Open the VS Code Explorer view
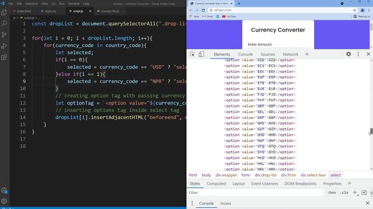 tap(4, 12)
